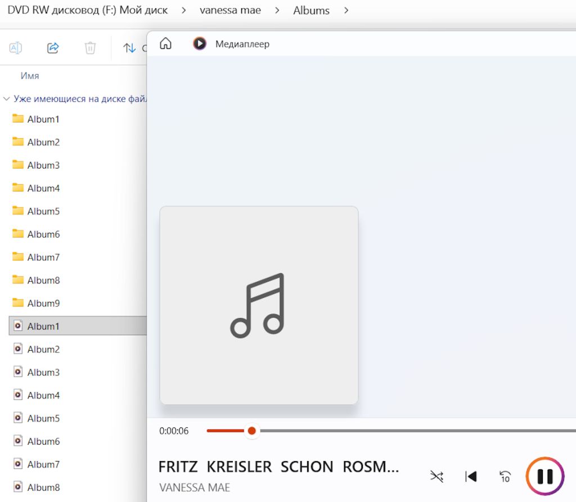Collapse the 'Уже имеющиеся на диске' group
This screenshot has width=576, height=502.
click(x=6, y=99)
